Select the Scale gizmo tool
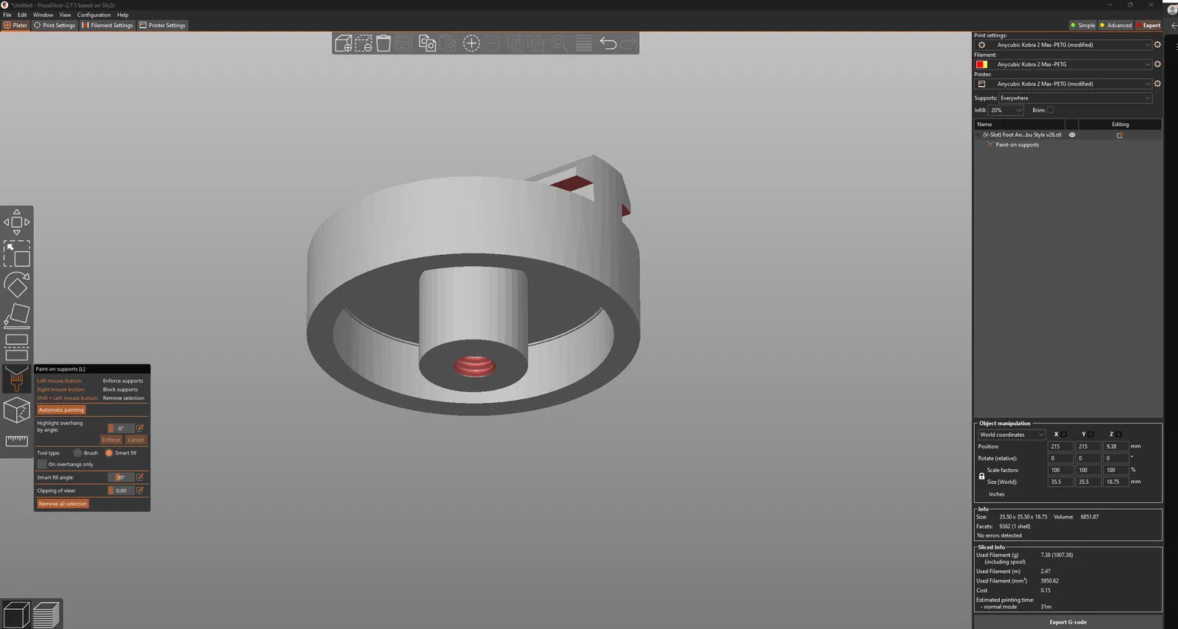Screen dimensions: 1178x629 point(17,253)
